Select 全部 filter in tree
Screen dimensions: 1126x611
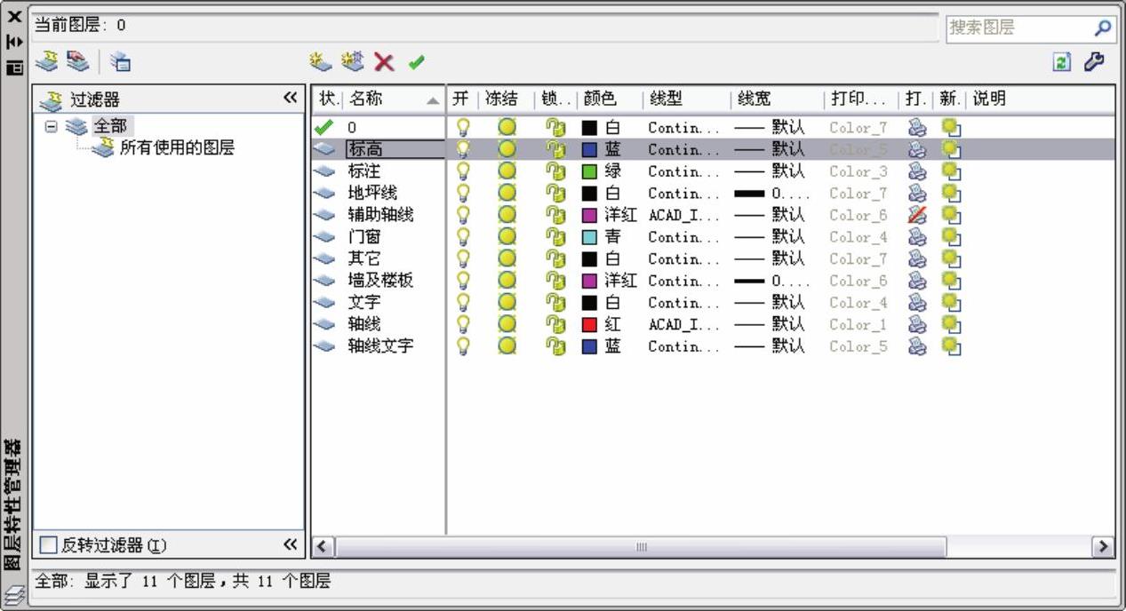click(x=110, y=126)
